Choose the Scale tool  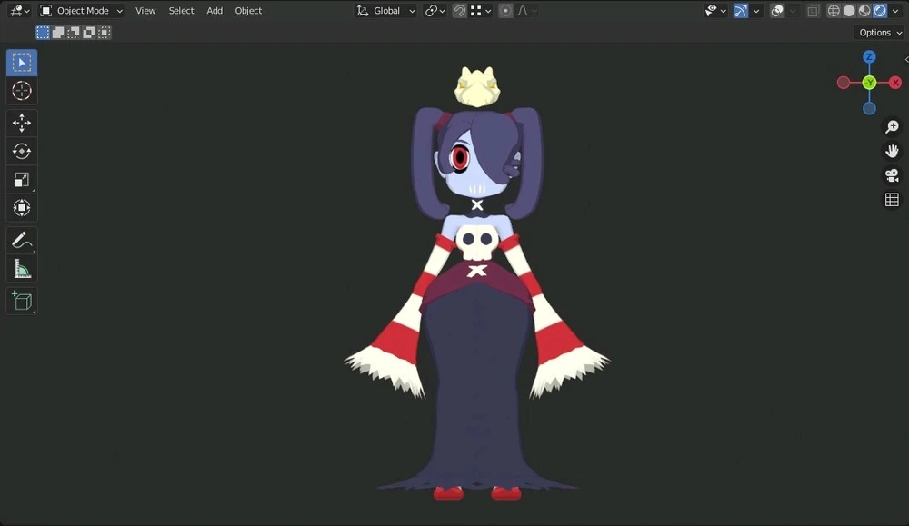[x=22, y=180]
